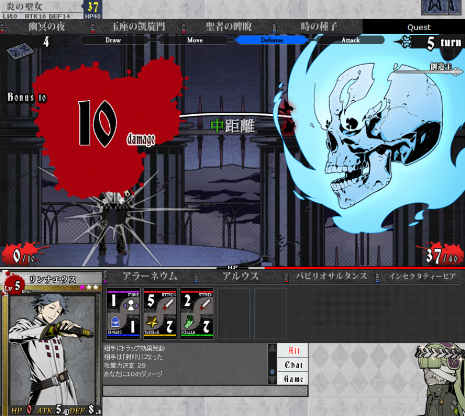Click the enemy deck card icon
Screen dimensions: 465x416
(20, 51)
